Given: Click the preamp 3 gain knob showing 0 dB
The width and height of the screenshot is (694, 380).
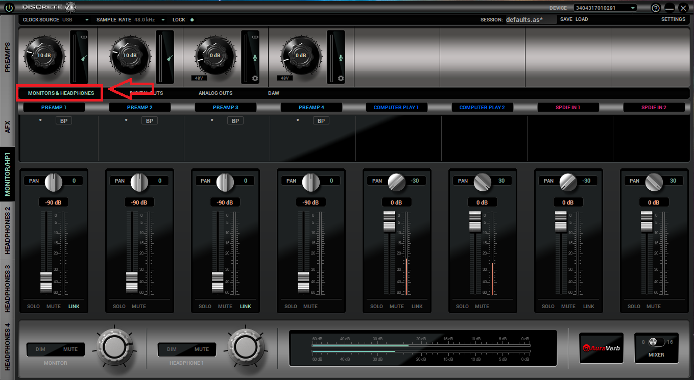Looking at the screenshot, I should pyautogui.click(x=215, y=55).
